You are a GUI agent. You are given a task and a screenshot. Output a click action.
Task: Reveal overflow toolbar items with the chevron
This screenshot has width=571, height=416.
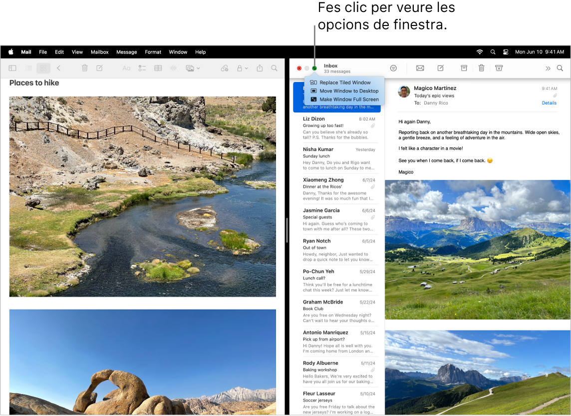pos(548,68)
